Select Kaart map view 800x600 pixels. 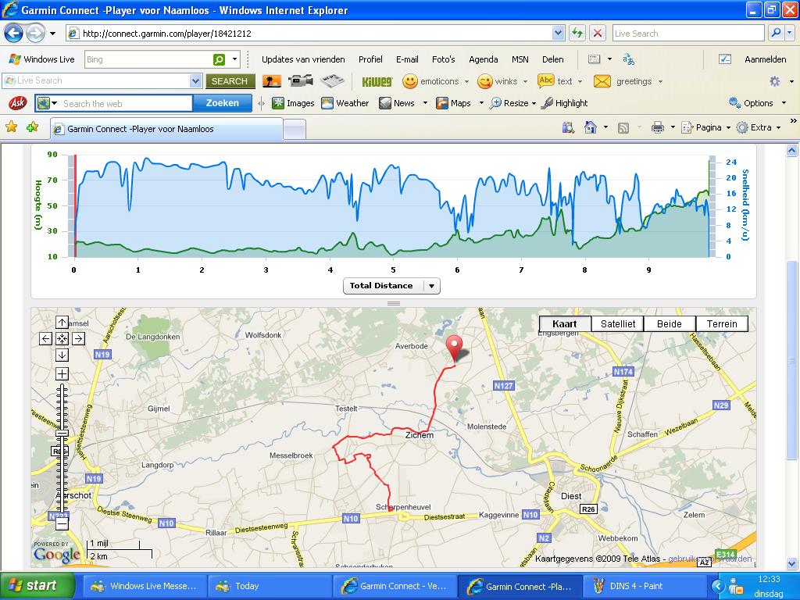(565, 324)
